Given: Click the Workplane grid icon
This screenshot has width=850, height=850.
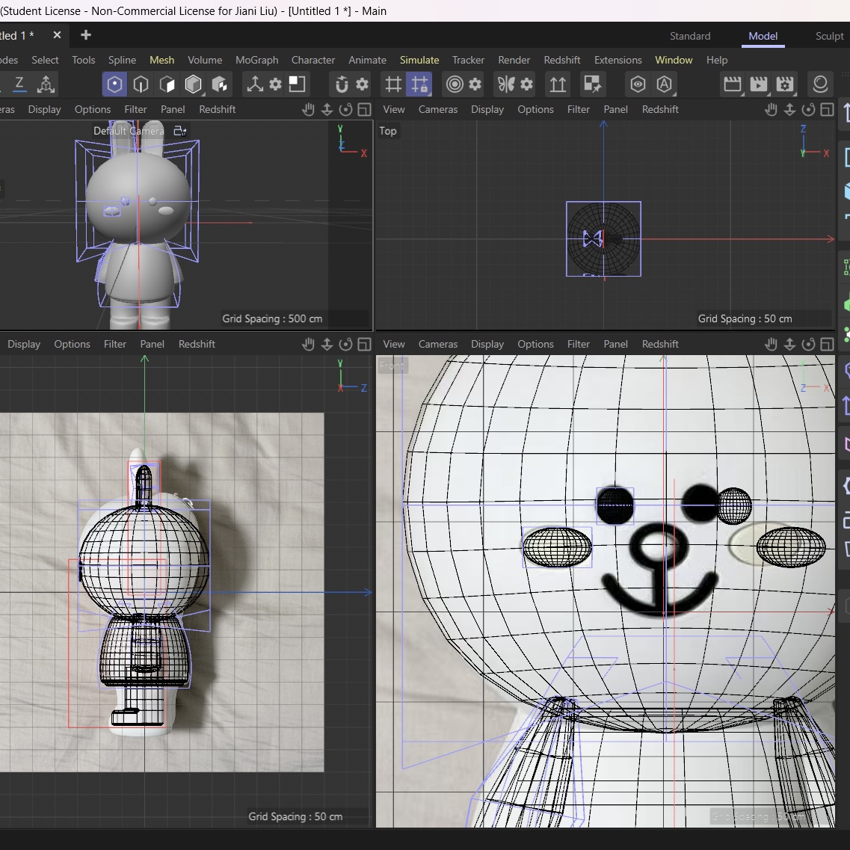Looking at the screenshot, I should tap(393, 84).
